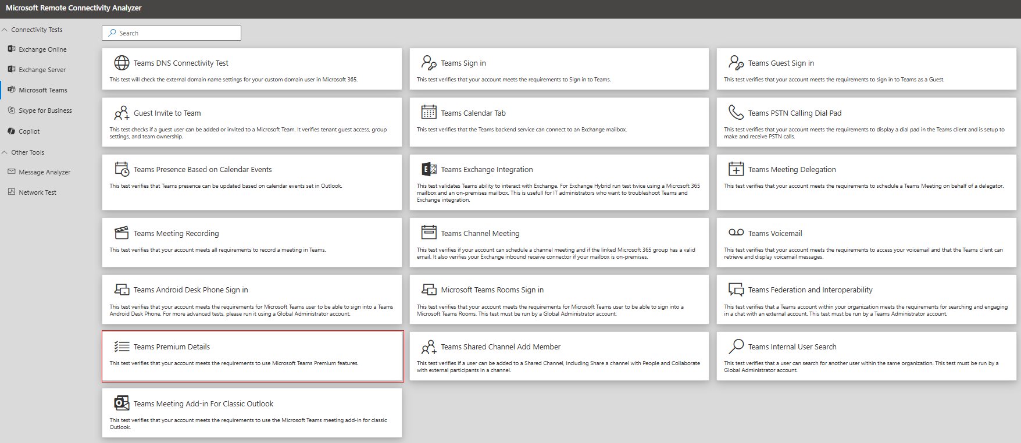The image size is (1021, 443).
Task: Open Microsoft Teams Rooms Sign in title
Action: [x=492, y=290]
